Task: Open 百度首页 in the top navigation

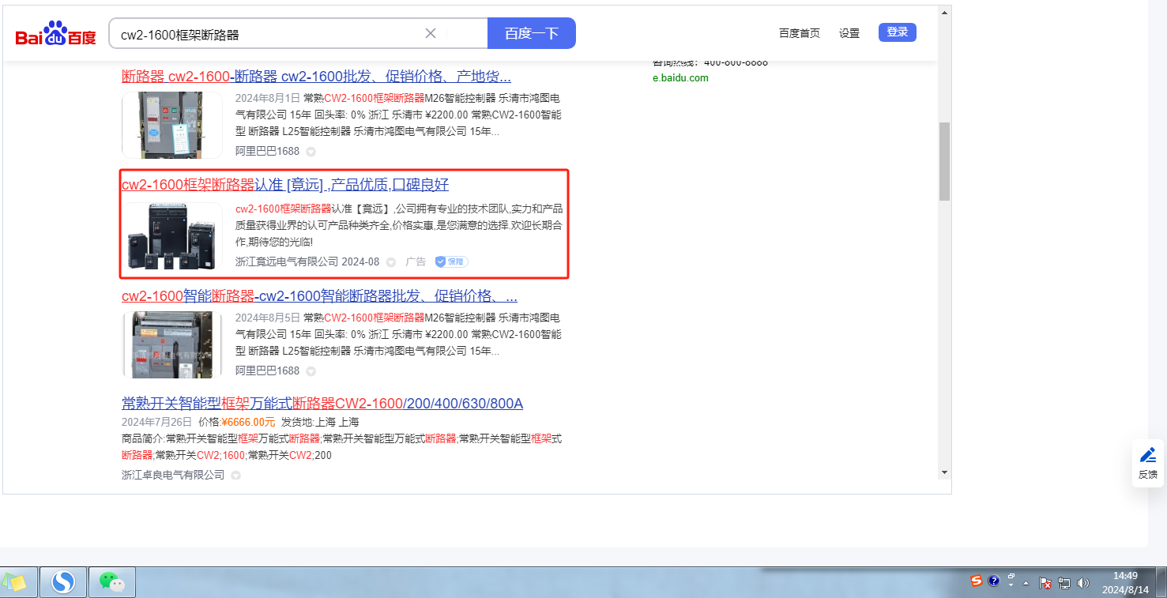Action: pos(799,33)
